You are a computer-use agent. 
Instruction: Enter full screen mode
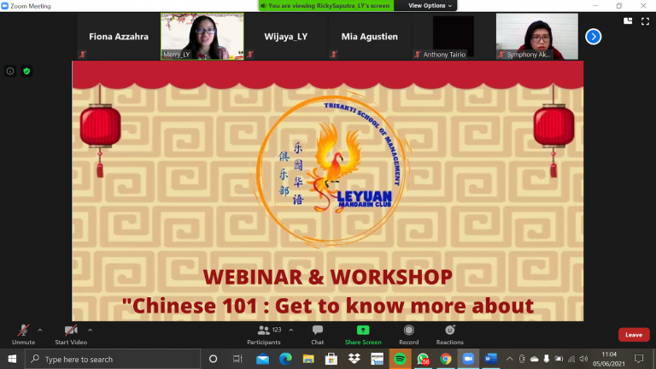(x=645, y=20)
